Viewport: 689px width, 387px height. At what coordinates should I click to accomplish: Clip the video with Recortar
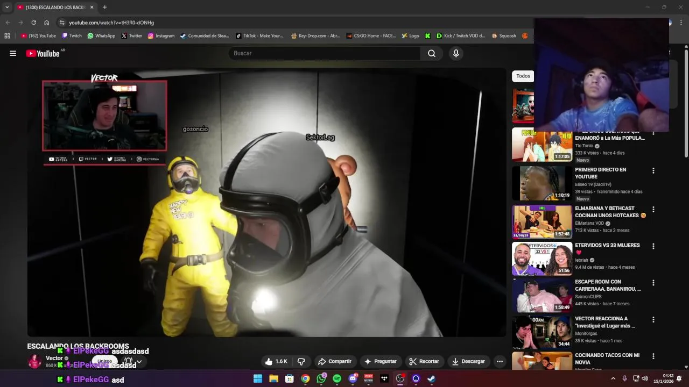[x=424, y=361]
